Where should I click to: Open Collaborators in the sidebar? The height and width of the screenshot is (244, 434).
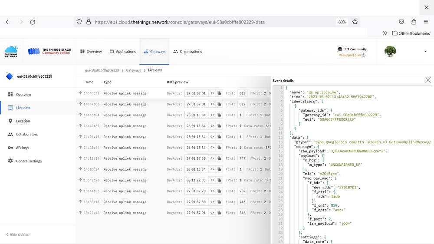38,134
